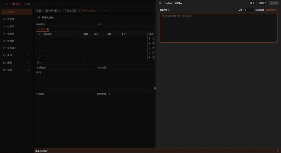Image resolution: width=281 pixels, height=153 pixels.
Task: Click the starting row number field
Action: point(249,10)
